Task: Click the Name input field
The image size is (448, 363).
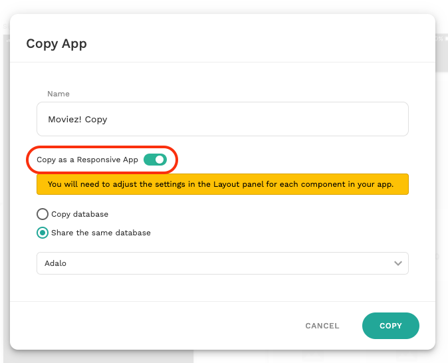Action: [222, 119]
